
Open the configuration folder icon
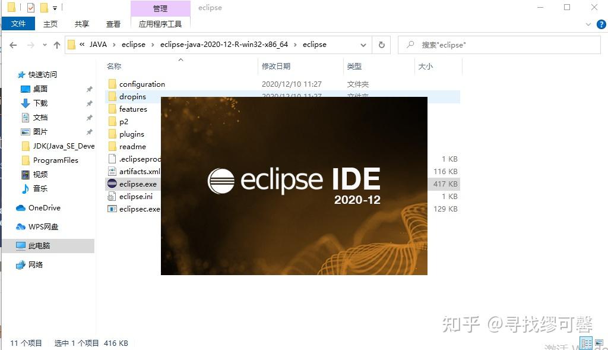pyautogui.click(x=112, y=84)
